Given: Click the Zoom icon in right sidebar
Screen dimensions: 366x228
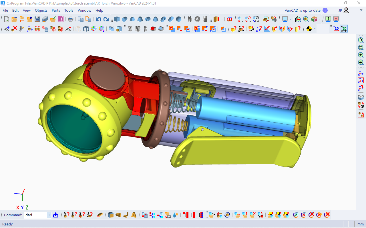Looking at the screenshot, I should tap(361, 40).
